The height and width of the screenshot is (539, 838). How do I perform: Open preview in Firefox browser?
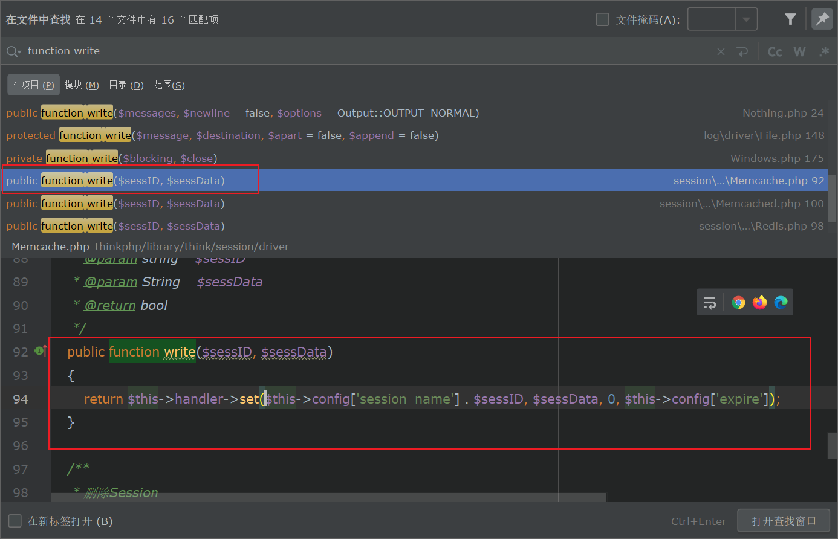[759, 303]
